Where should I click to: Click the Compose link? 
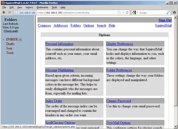[x=44, y=26]
